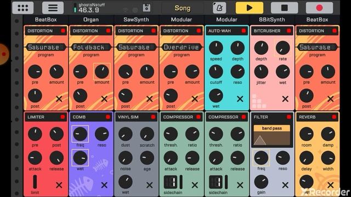Select the Organ column header

pyautogui.click(x=91, y=20)
